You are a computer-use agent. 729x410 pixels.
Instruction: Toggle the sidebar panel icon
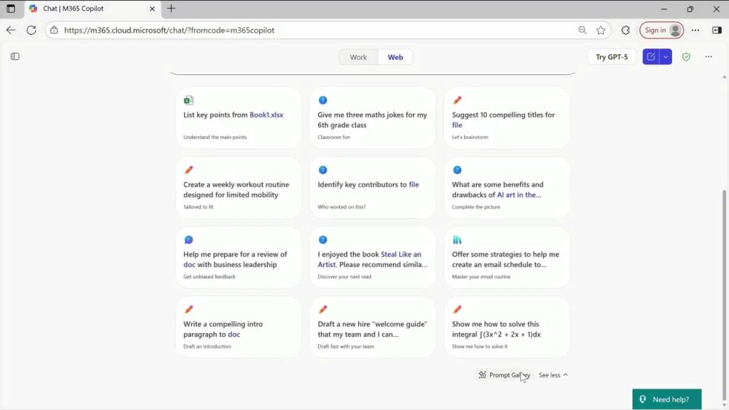[x=15, y=57]
